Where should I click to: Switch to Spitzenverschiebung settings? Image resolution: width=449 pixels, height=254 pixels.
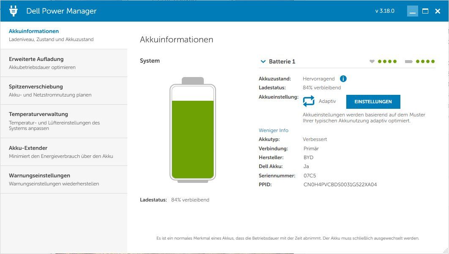[64, 91]
